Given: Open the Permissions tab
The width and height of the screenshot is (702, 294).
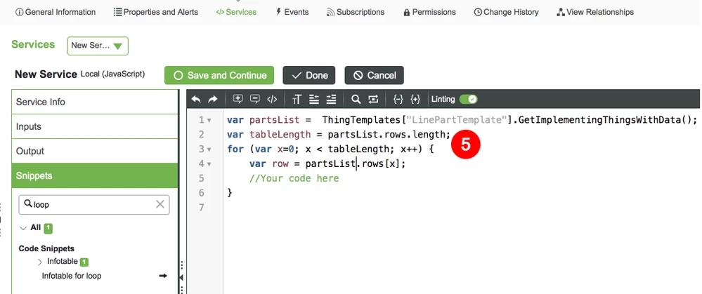Looking at the screenshot, I should click(429, 12).
